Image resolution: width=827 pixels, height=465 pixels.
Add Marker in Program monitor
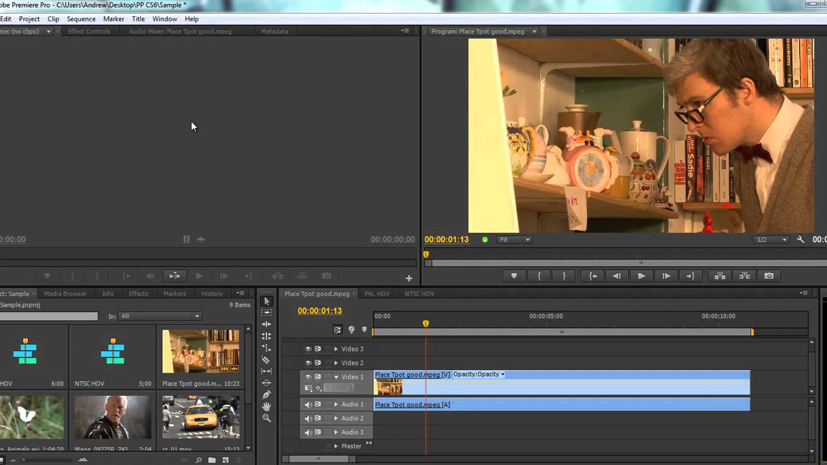click(514, 276)
